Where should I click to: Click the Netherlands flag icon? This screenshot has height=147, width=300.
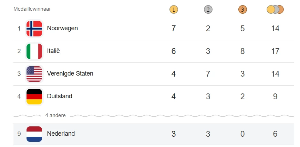34,134
